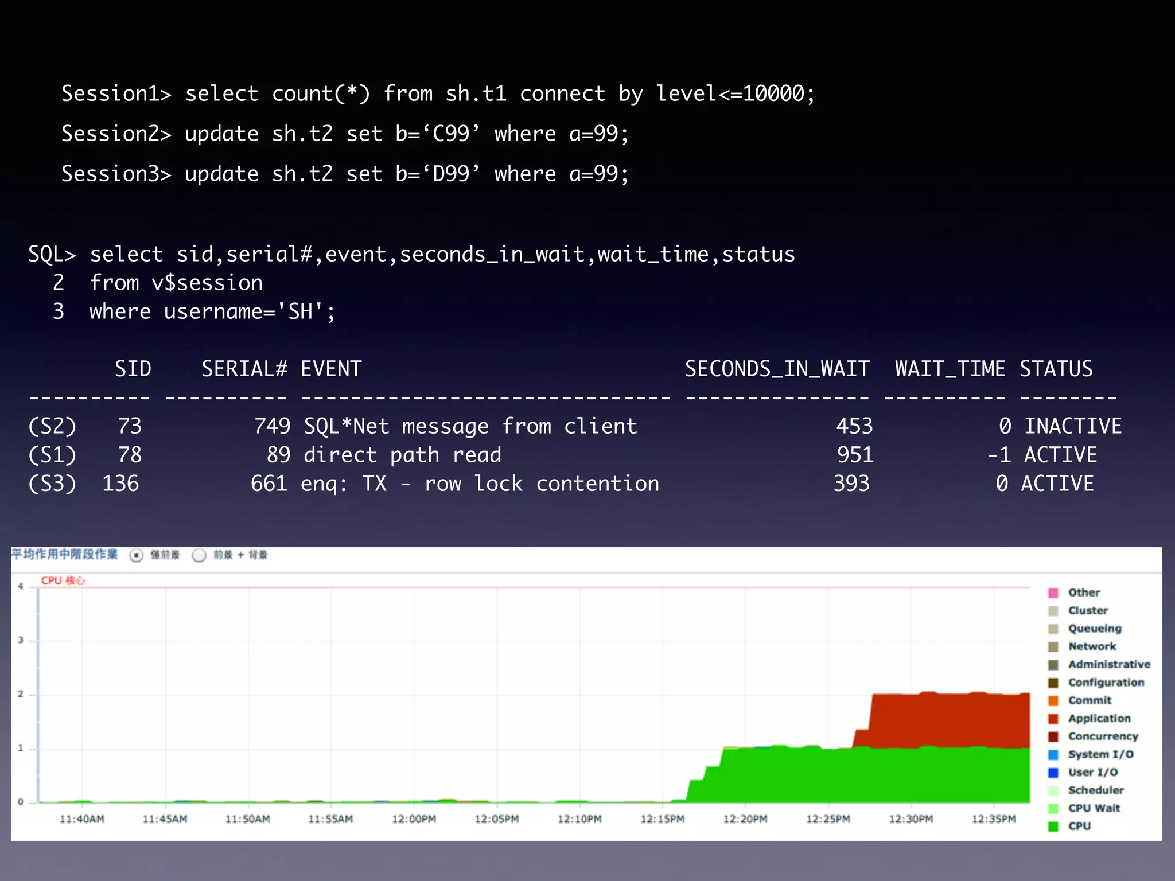Select the first foreground-only radio button
1175x881 pixels.
point(137,555)
